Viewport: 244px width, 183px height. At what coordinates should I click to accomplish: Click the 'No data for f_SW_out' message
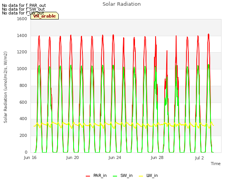pyautogui.click(x=23, y=9)
